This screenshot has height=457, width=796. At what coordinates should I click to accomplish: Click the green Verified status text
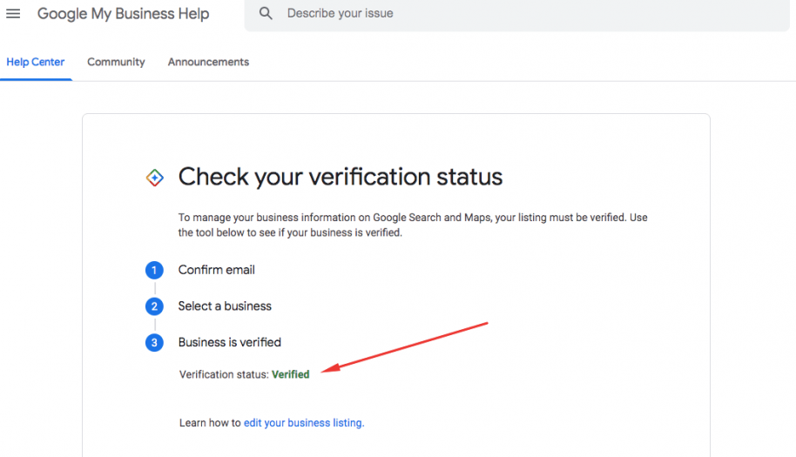tap(290, 374)
